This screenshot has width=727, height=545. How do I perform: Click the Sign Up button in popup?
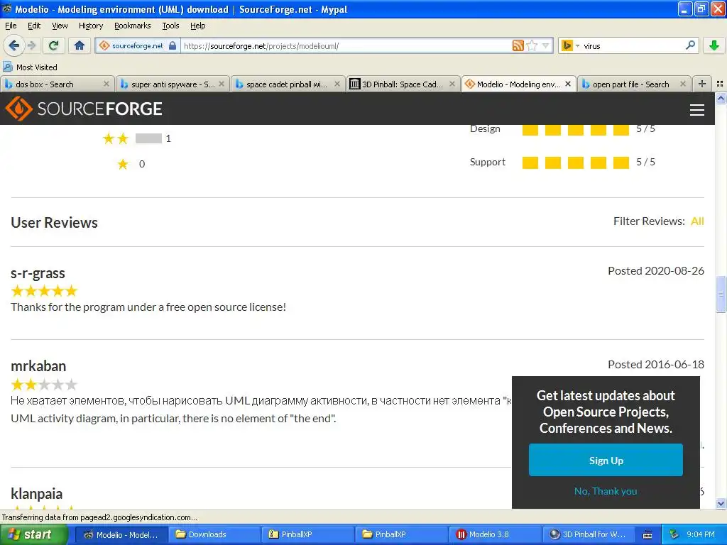pos(606,460)
